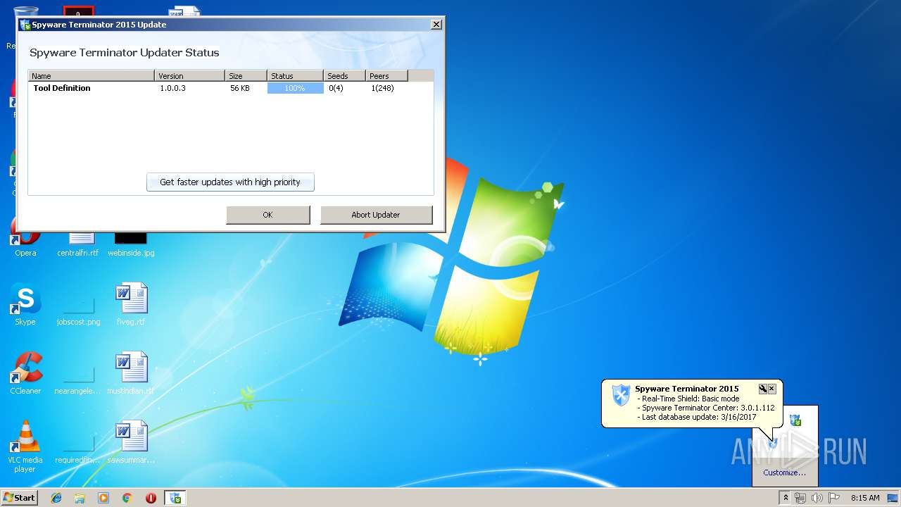Click the 100% status progress bar
This screenshot has width=901, height=507.
point(295,88)
